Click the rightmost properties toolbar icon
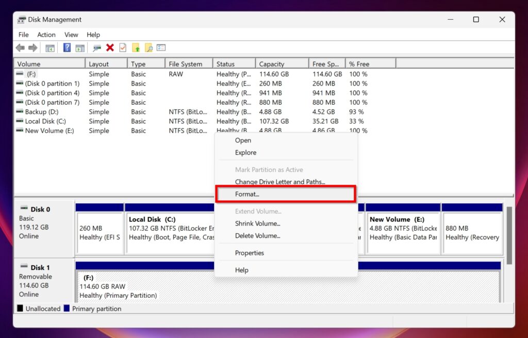 [161, 47]
